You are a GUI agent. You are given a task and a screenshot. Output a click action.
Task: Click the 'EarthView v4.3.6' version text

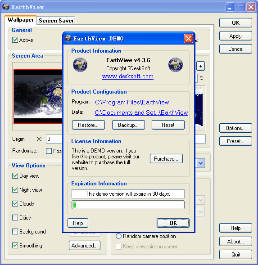[128, 60]
